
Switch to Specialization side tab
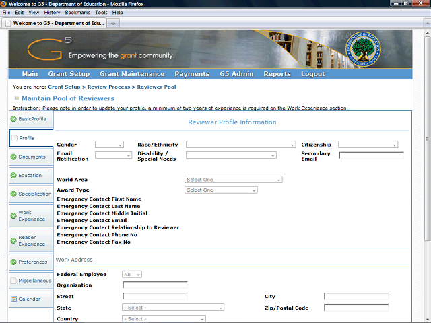tap(31, 194)
